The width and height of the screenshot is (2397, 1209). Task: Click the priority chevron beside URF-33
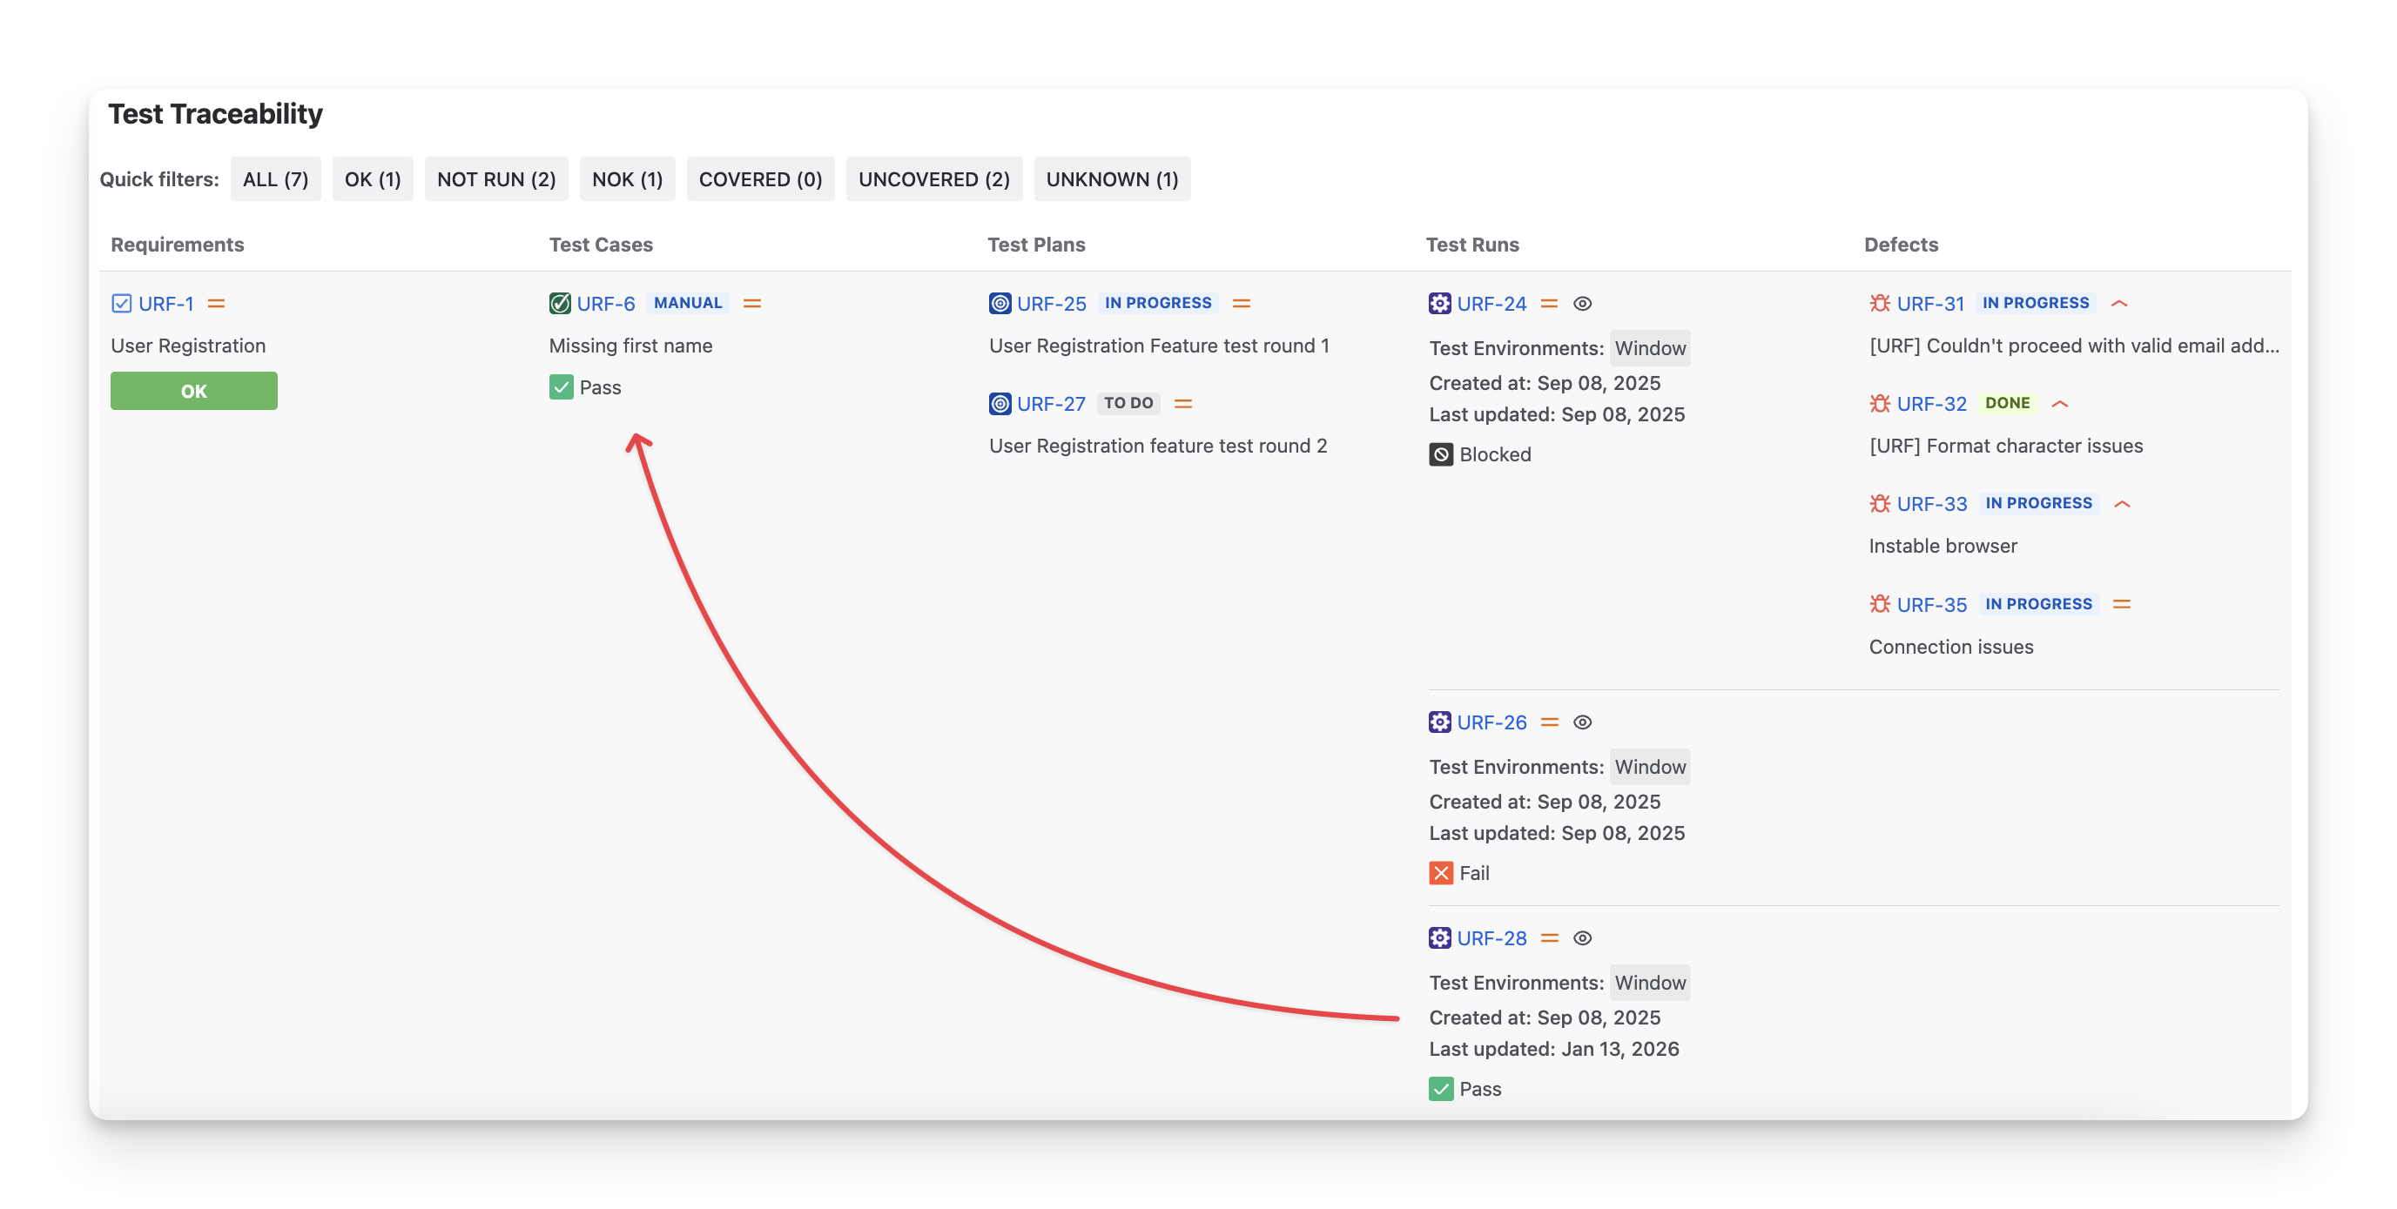click(2122, 504)
